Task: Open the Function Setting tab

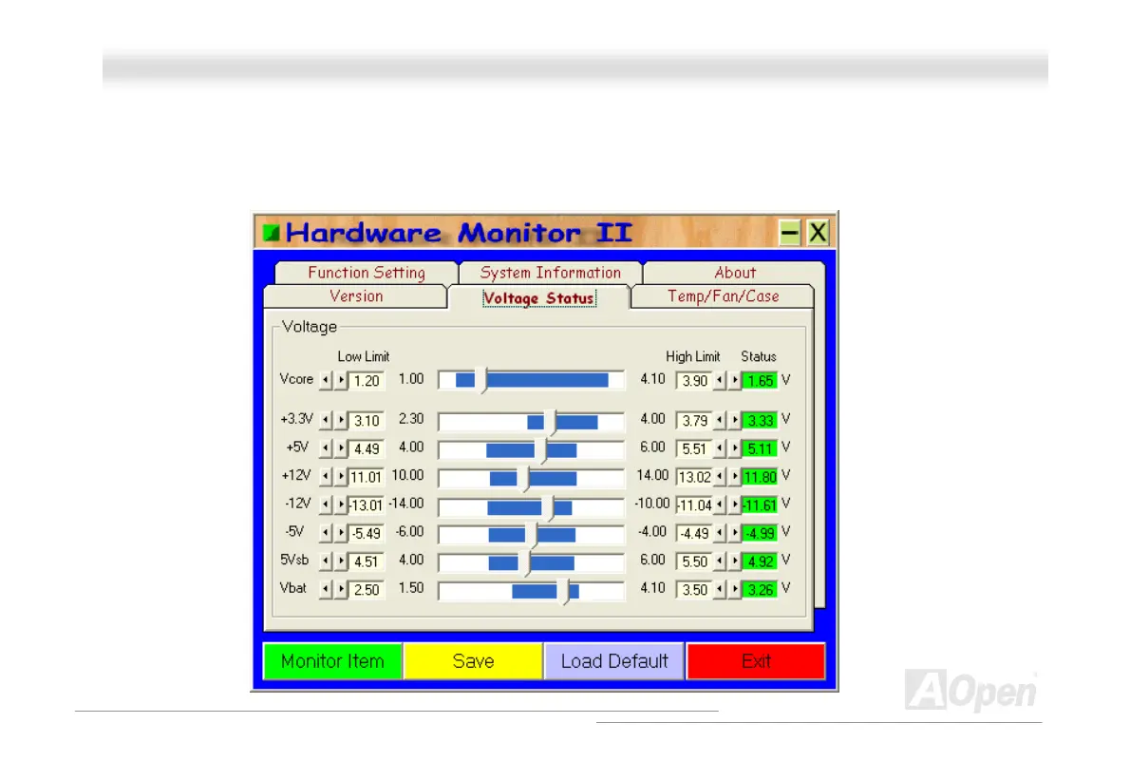Action: pos(367,273)
